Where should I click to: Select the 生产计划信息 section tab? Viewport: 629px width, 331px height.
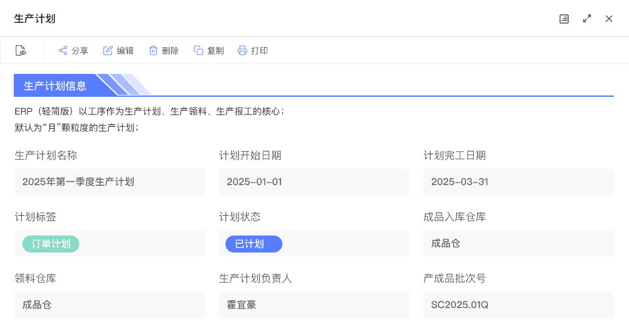[55, 85]
